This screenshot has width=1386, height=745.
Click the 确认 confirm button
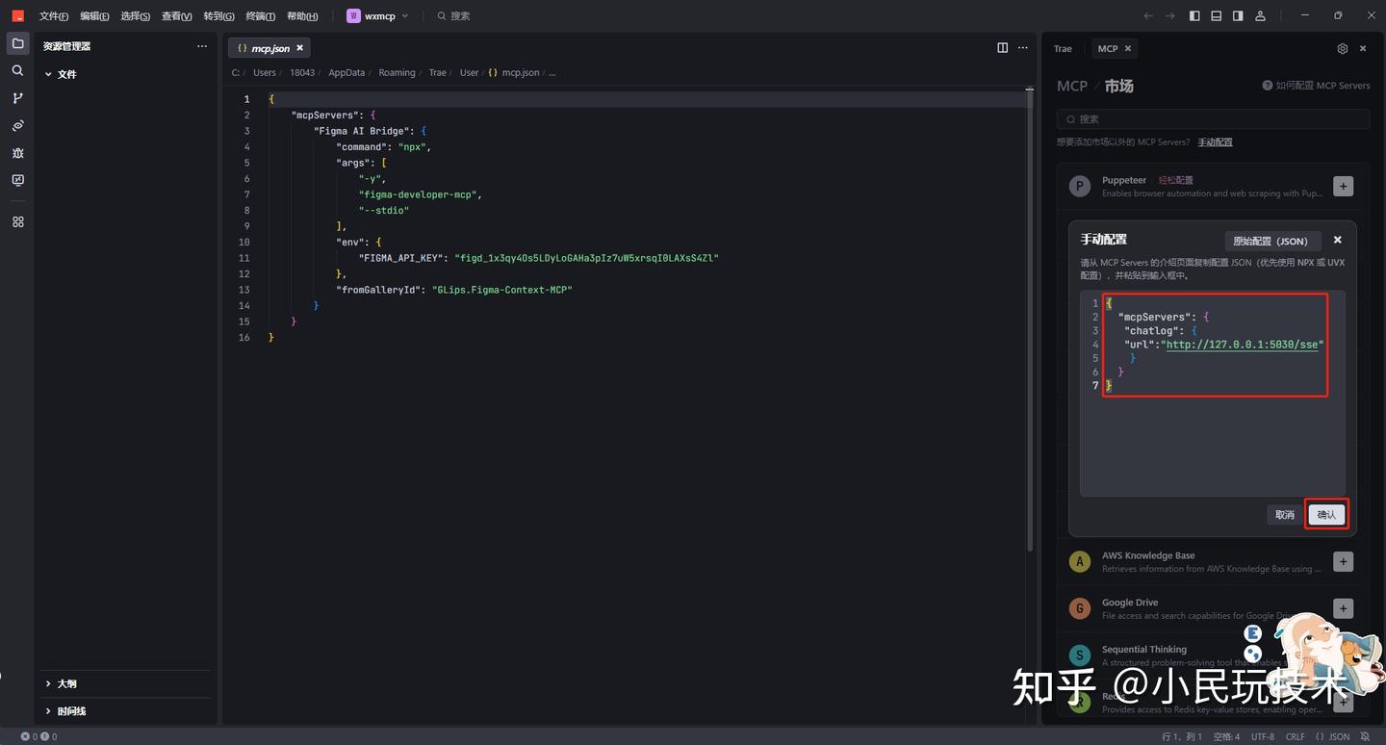[x=1326, y=514]
